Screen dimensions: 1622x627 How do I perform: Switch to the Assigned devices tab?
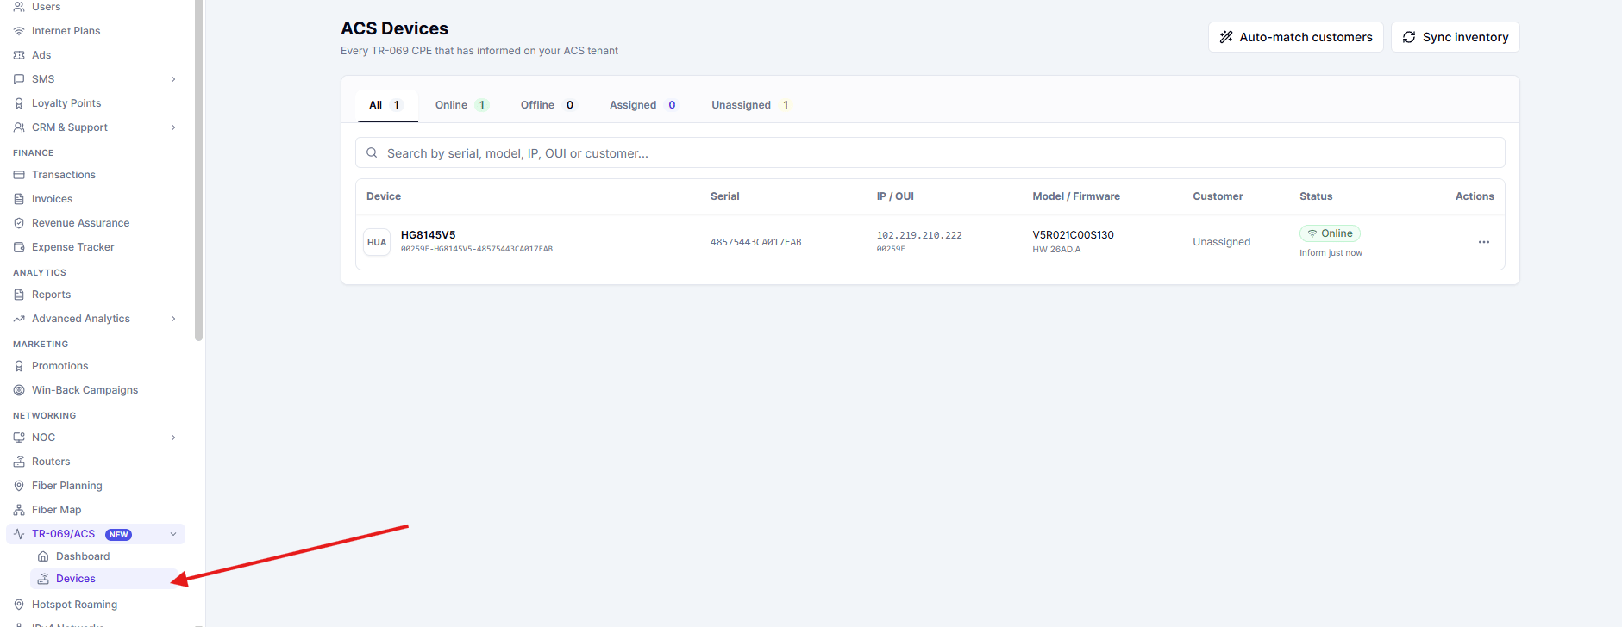click(x=644, y=105)
